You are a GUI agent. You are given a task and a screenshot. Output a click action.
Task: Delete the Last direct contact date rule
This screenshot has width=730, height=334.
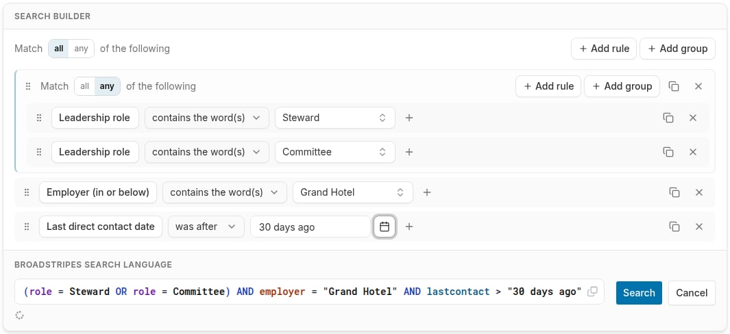click(x=698, y=227)
